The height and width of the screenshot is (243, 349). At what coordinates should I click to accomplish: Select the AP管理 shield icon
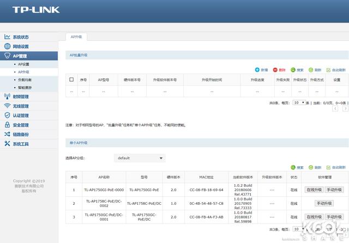(x=7, y=56)
